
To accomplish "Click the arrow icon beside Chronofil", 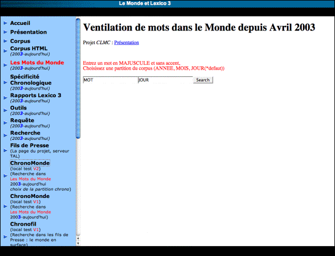I will tap(6, 237).
